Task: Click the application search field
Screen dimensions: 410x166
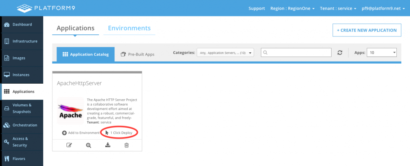Action: [296, 53]
